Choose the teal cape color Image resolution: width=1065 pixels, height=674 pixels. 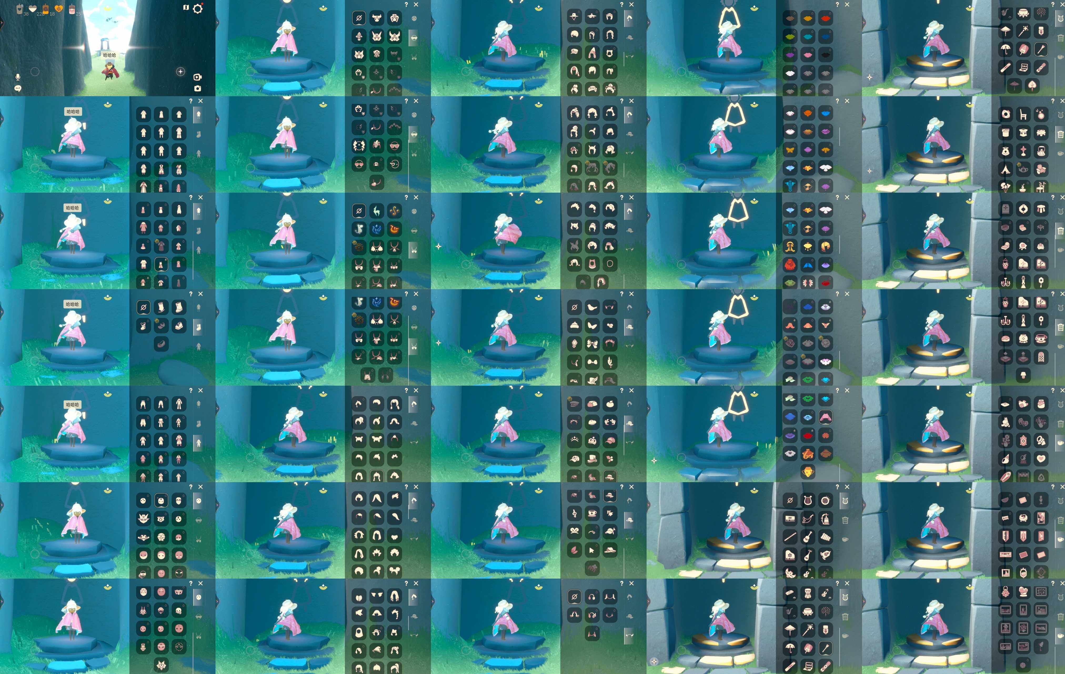(x=808, y=36)
